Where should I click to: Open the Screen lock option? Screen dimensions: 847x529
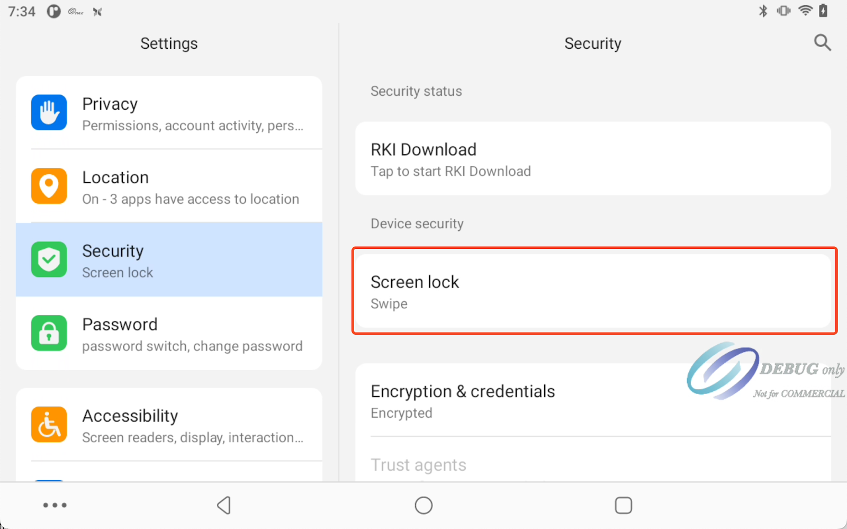(x=592, y=291)
